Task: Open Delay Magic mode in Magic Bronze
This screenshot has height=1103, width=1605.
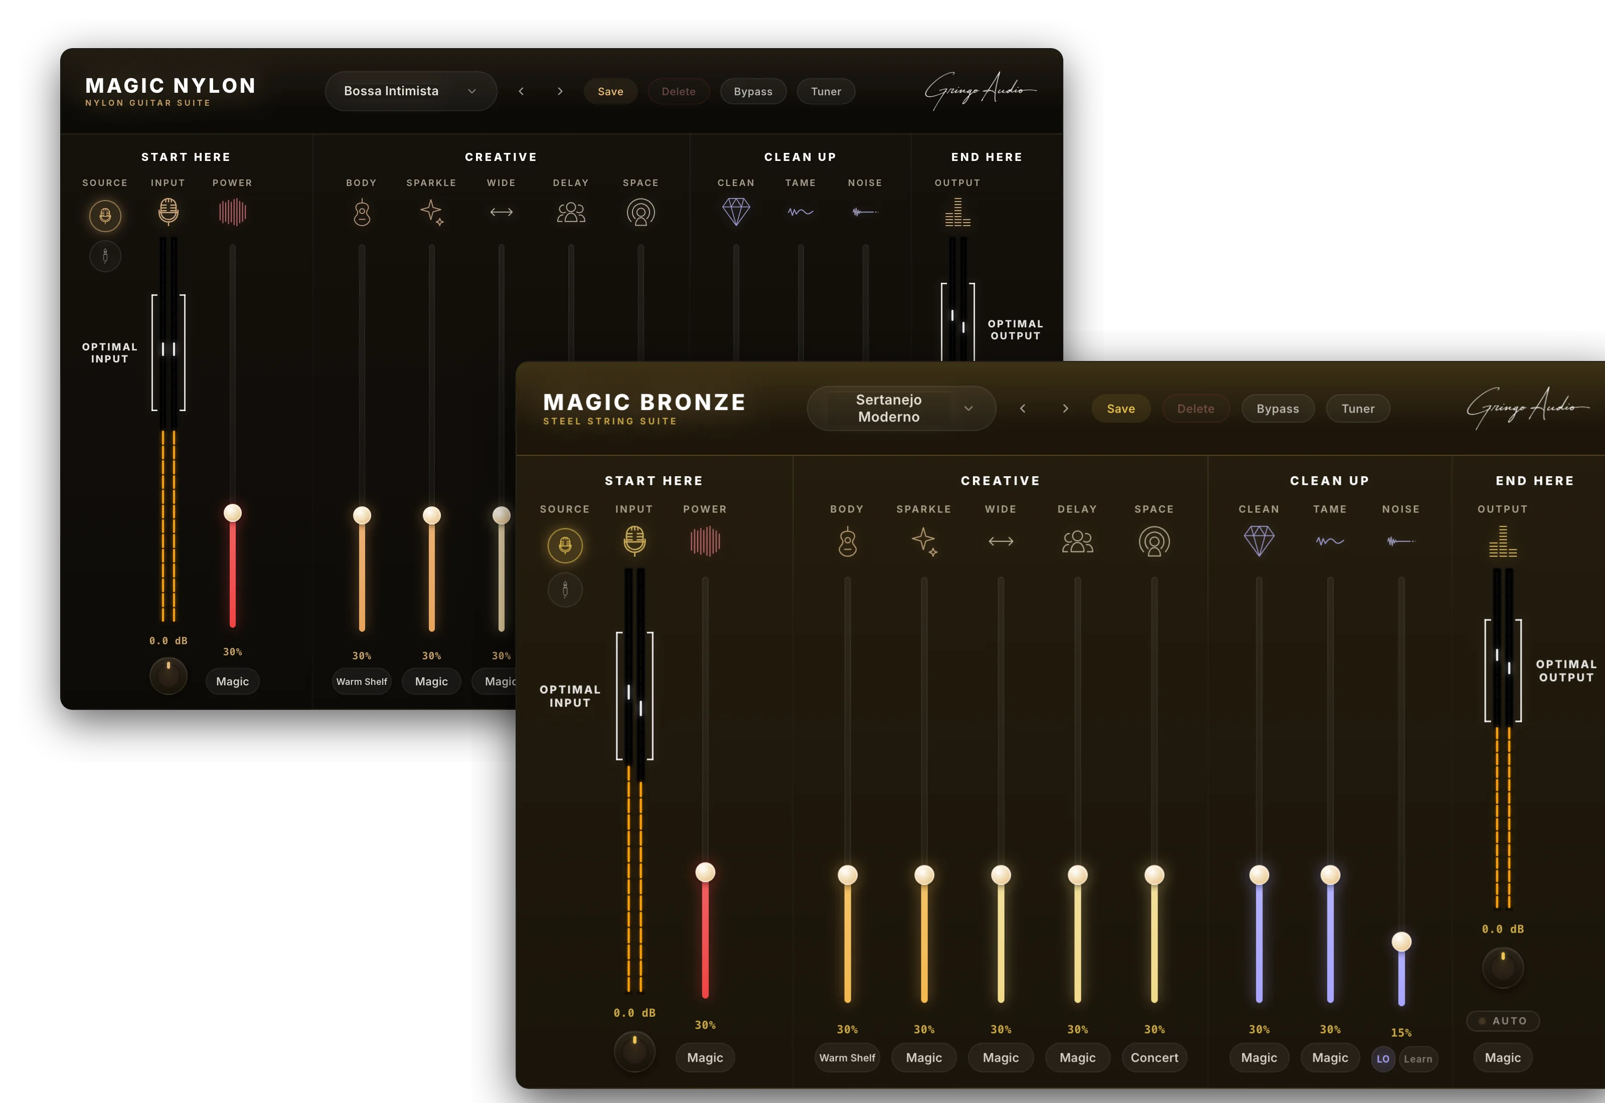Action: [x=1077, y=1057]
